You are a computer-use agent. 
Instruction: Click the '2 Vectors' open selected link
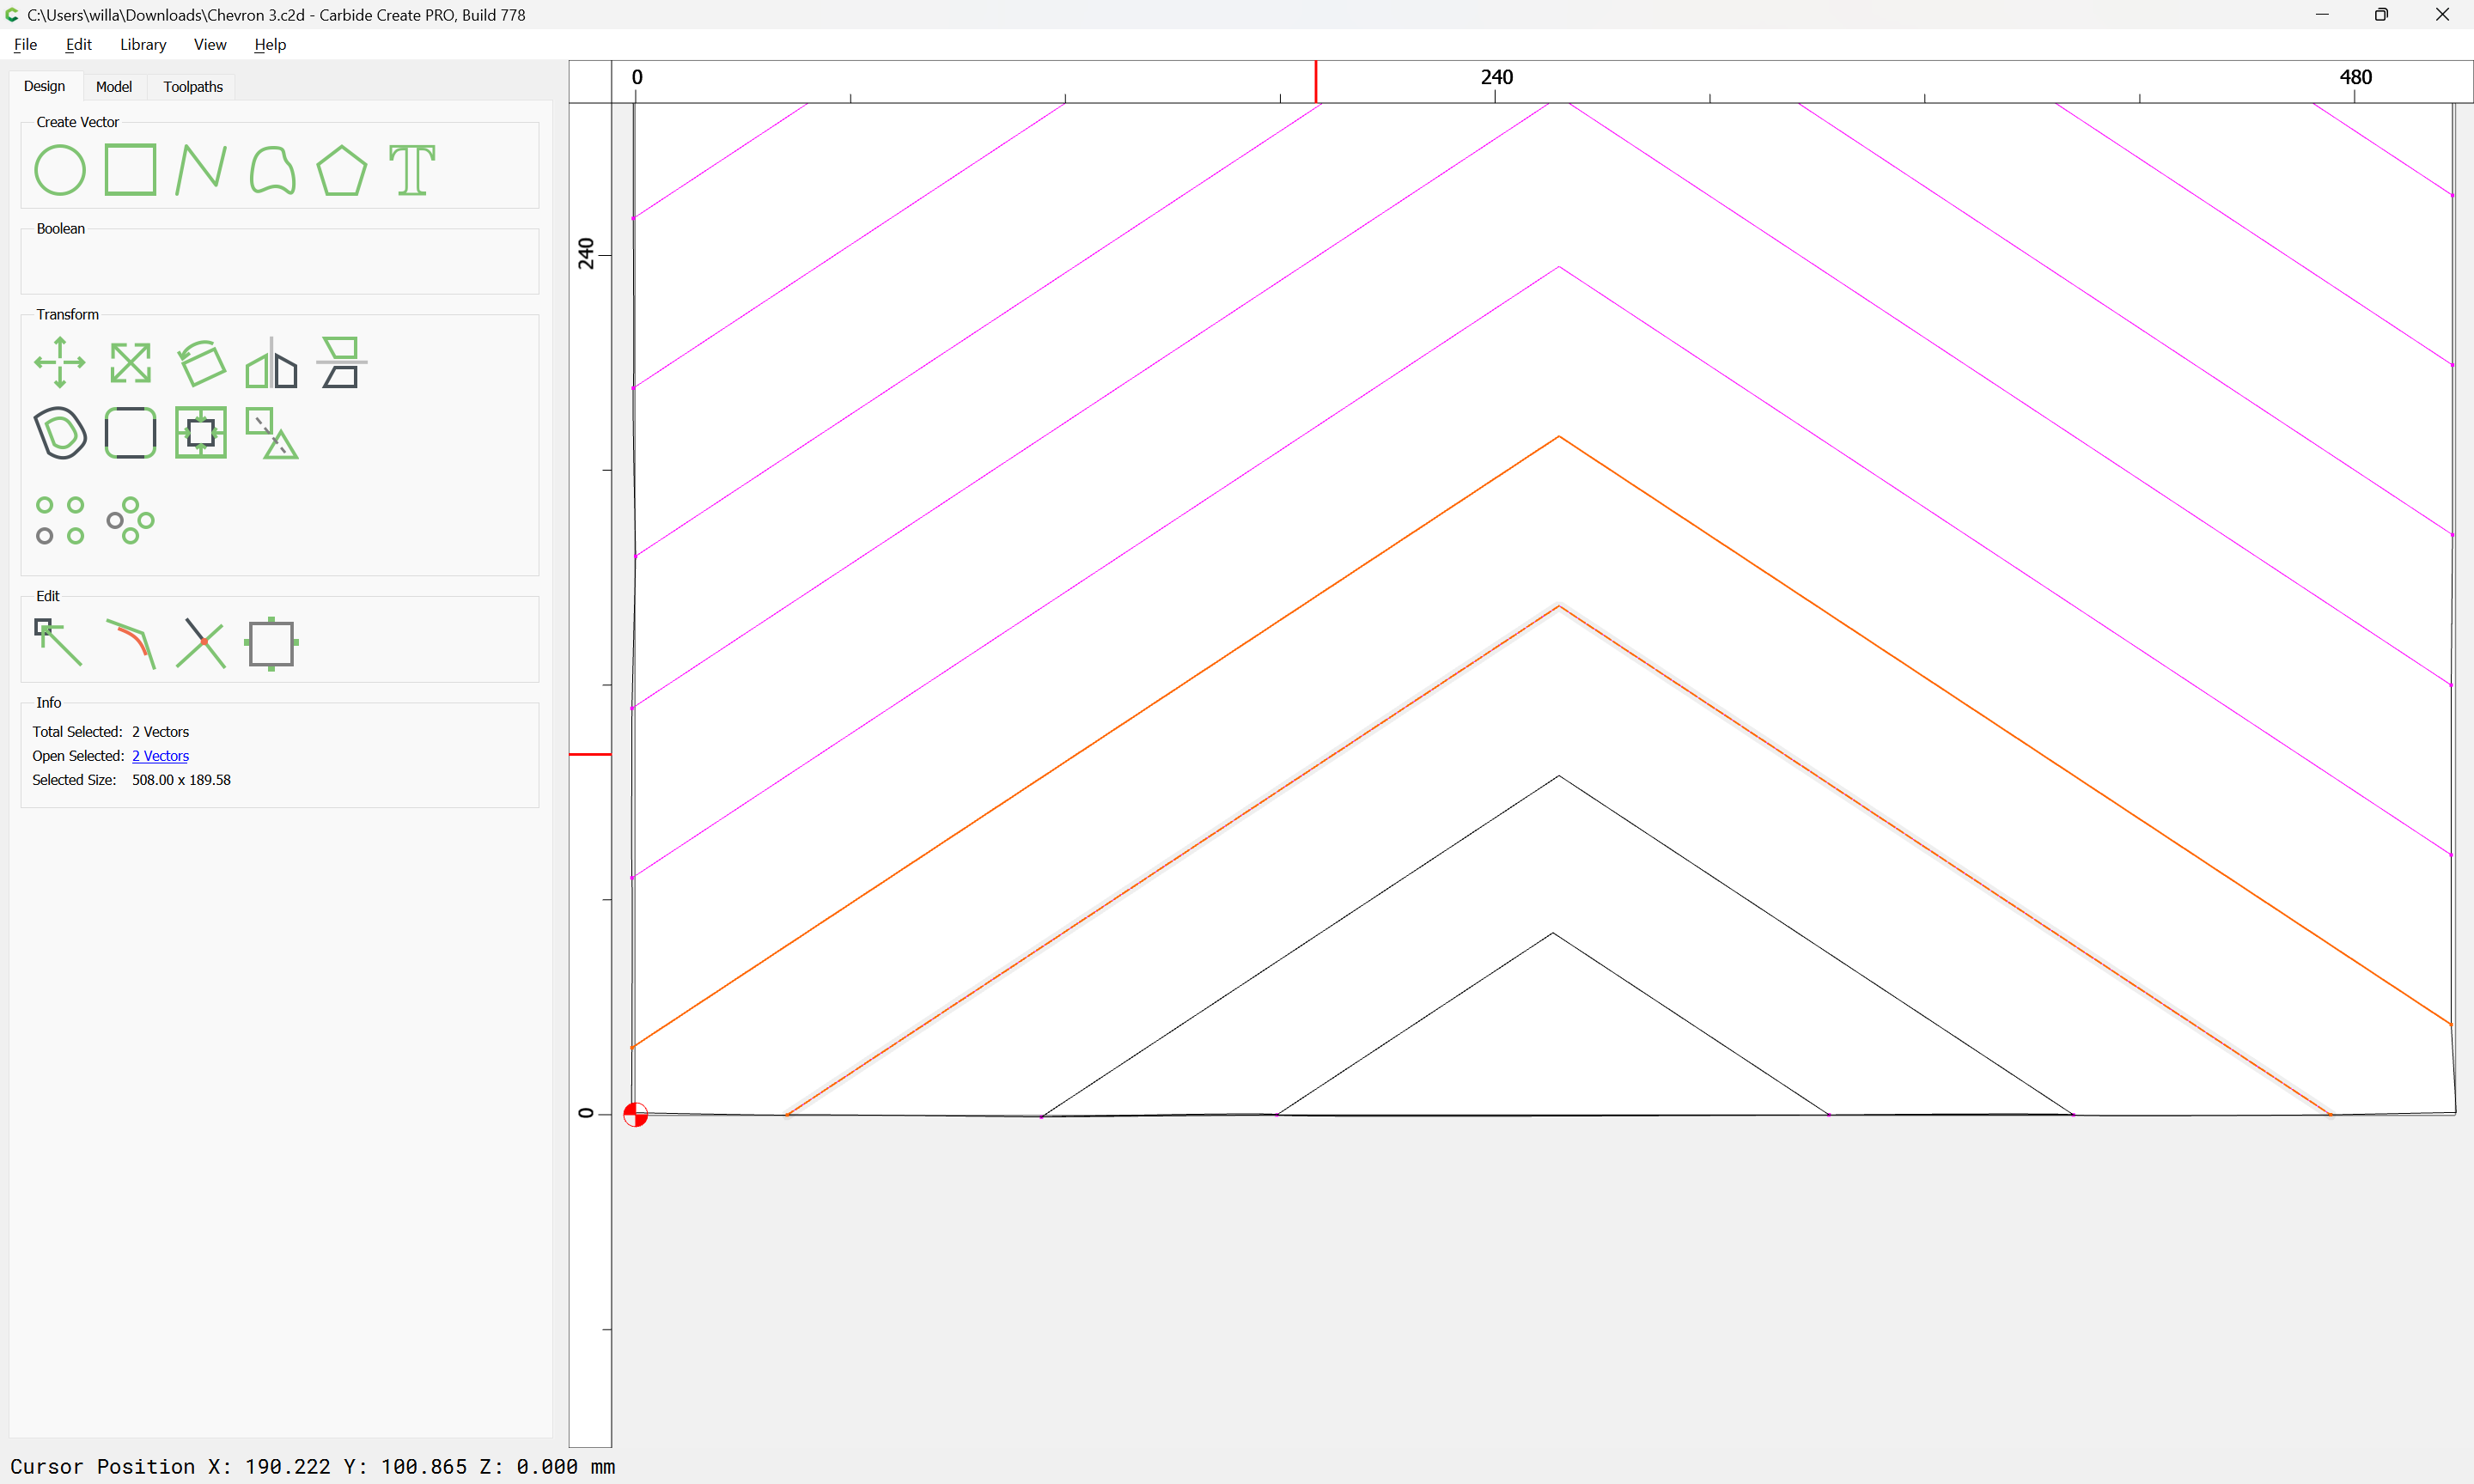[x=160, y=756]
